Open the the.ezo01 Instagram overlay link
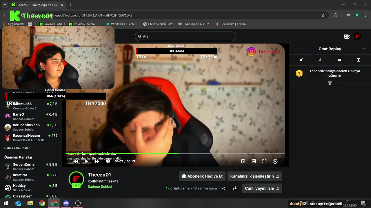This screenshot has width=371, height=208. pos(264,51)
